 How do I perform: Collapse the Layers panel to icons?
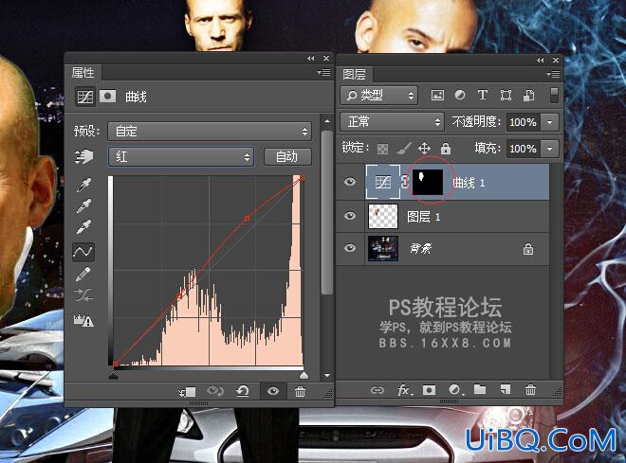point(541,61)
